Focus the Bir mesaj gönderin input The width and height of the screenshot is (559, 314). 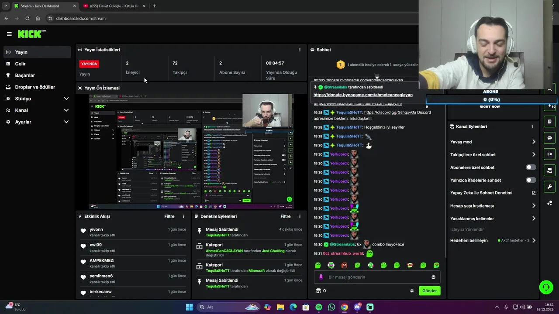click(x=377, y=277)
